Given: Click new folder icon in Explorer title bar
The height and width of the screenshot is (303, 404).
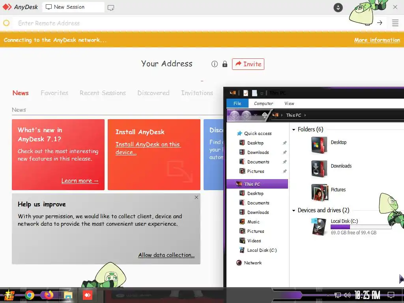Looking at the screenshot, I should (x=254, y=93).
